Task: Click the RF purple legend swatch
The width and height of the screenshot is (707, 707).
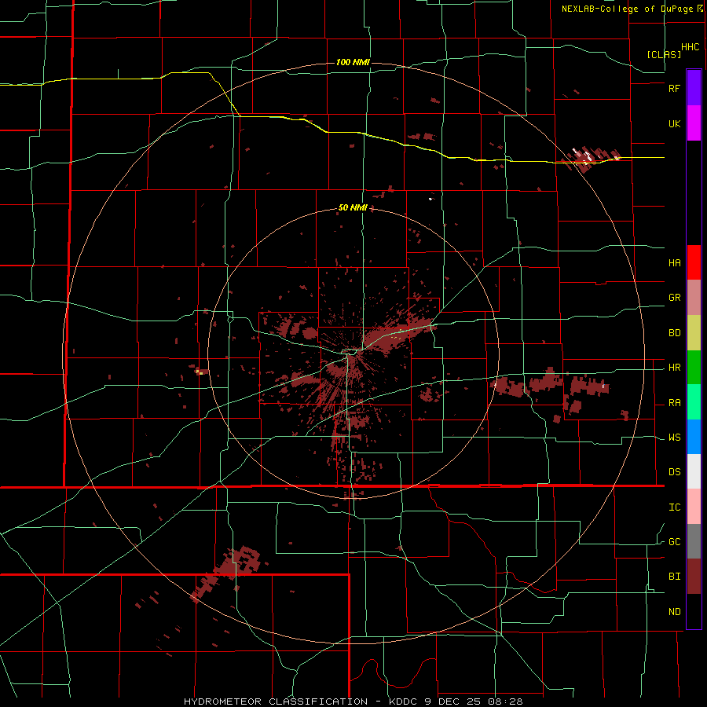Action: tap(694, 88)
